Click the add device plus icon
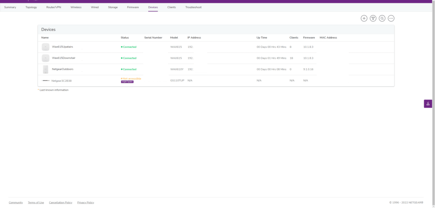This screenshot has height=208, width=435. click(364, 18)
